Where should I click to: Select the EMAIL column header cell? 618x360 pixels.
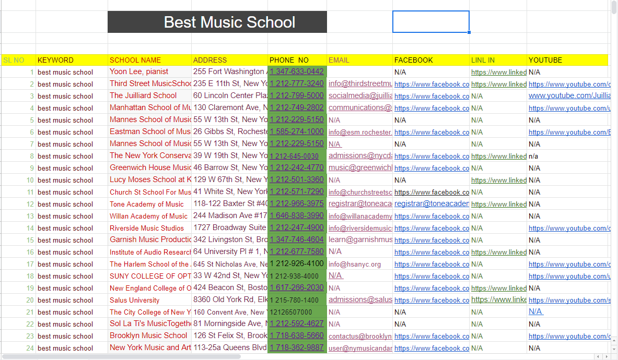point(360,60)
